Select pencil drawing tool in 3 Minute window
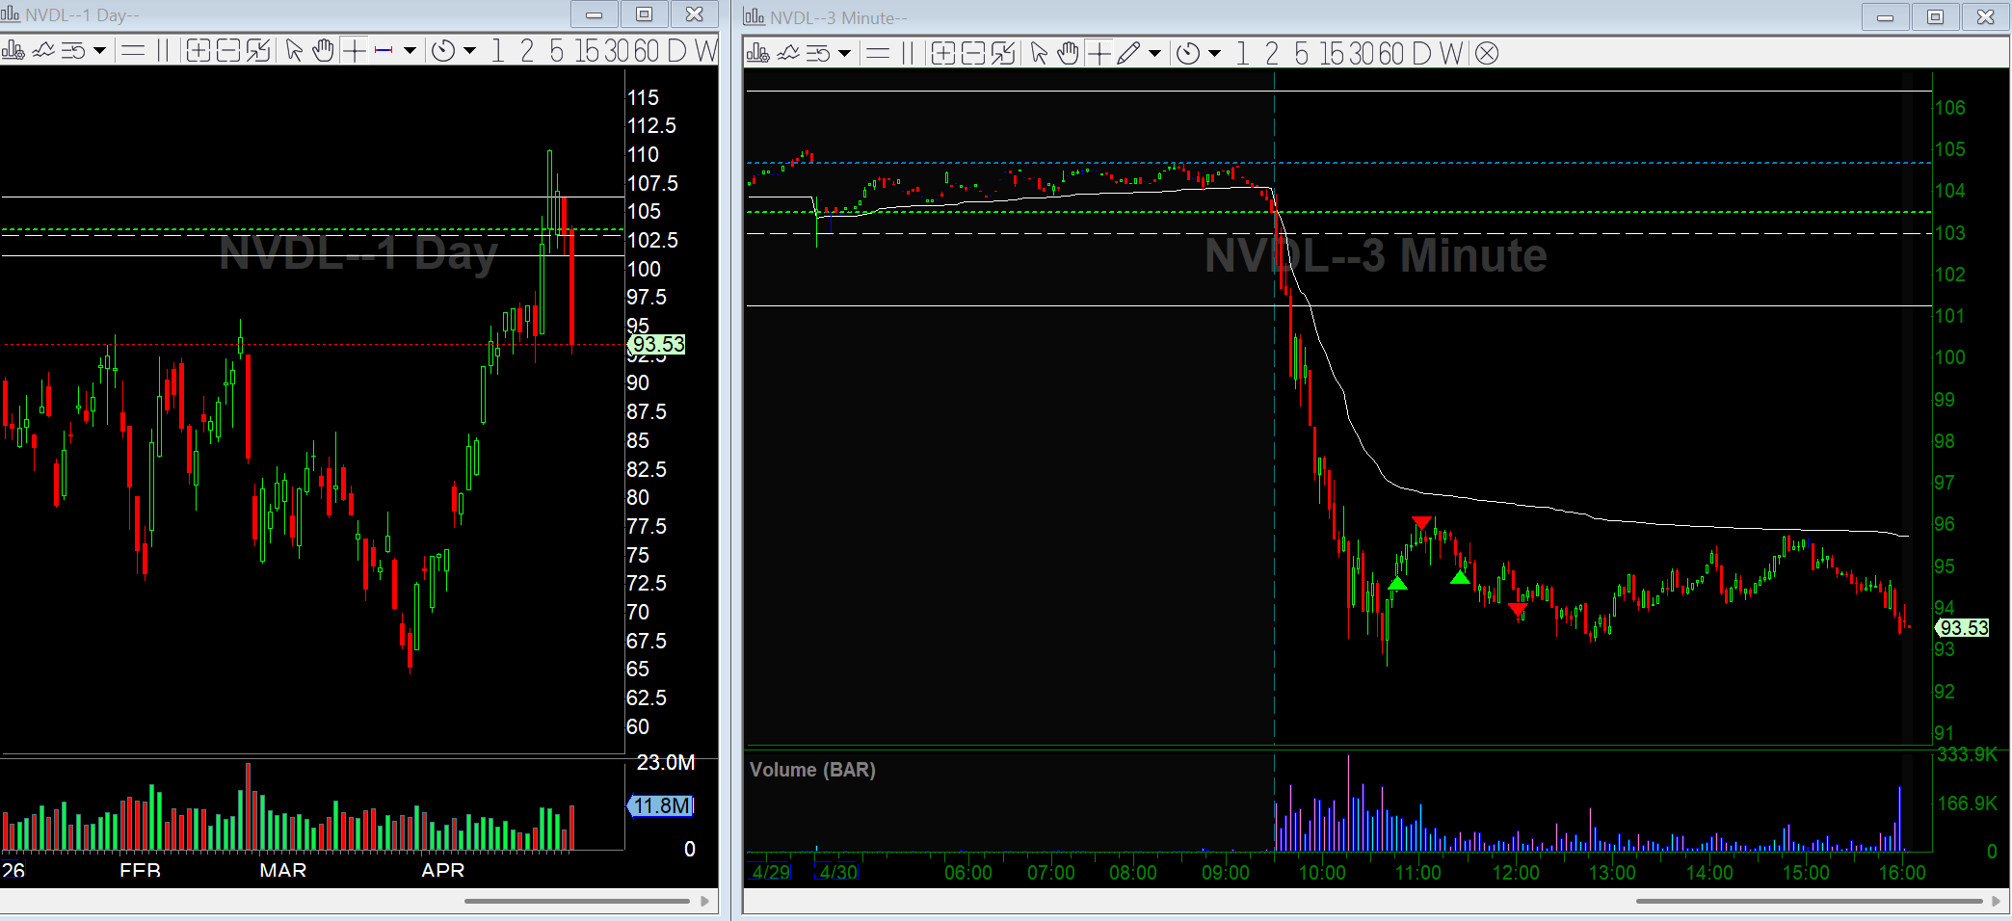The width and height of the screenshot is (2012, 921). tap(1129, 54)
